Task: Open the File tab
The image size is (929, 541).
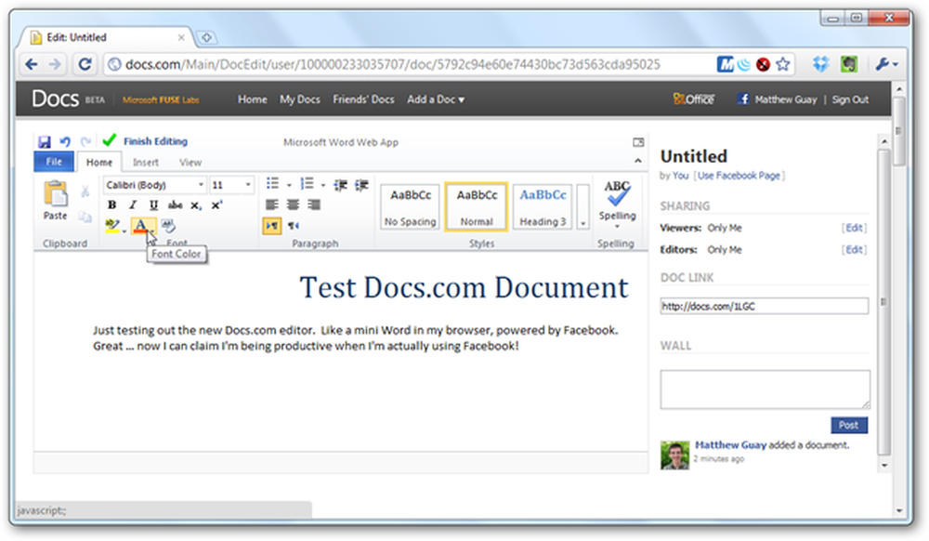Action: click(54, 162)
